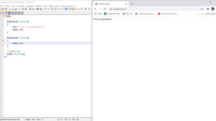Open the simple-php-quiz bookmark

click(x=145, y=14)
